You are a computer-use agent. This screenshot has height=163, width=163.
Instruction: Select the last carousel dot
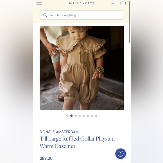pyautogui.click(x=96, y=116)
